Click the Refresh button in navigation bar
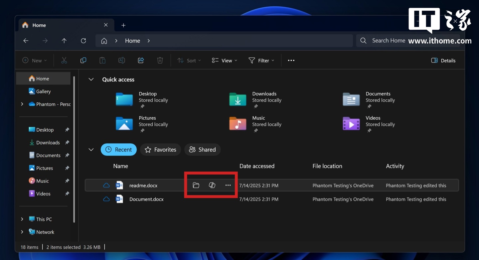Screen dimensions: 479x260 coord(83,41)
